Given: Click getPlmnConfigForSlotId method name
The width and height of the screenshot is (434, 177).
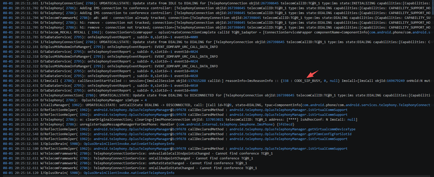Looking at the screenshot, I should 330,134.
